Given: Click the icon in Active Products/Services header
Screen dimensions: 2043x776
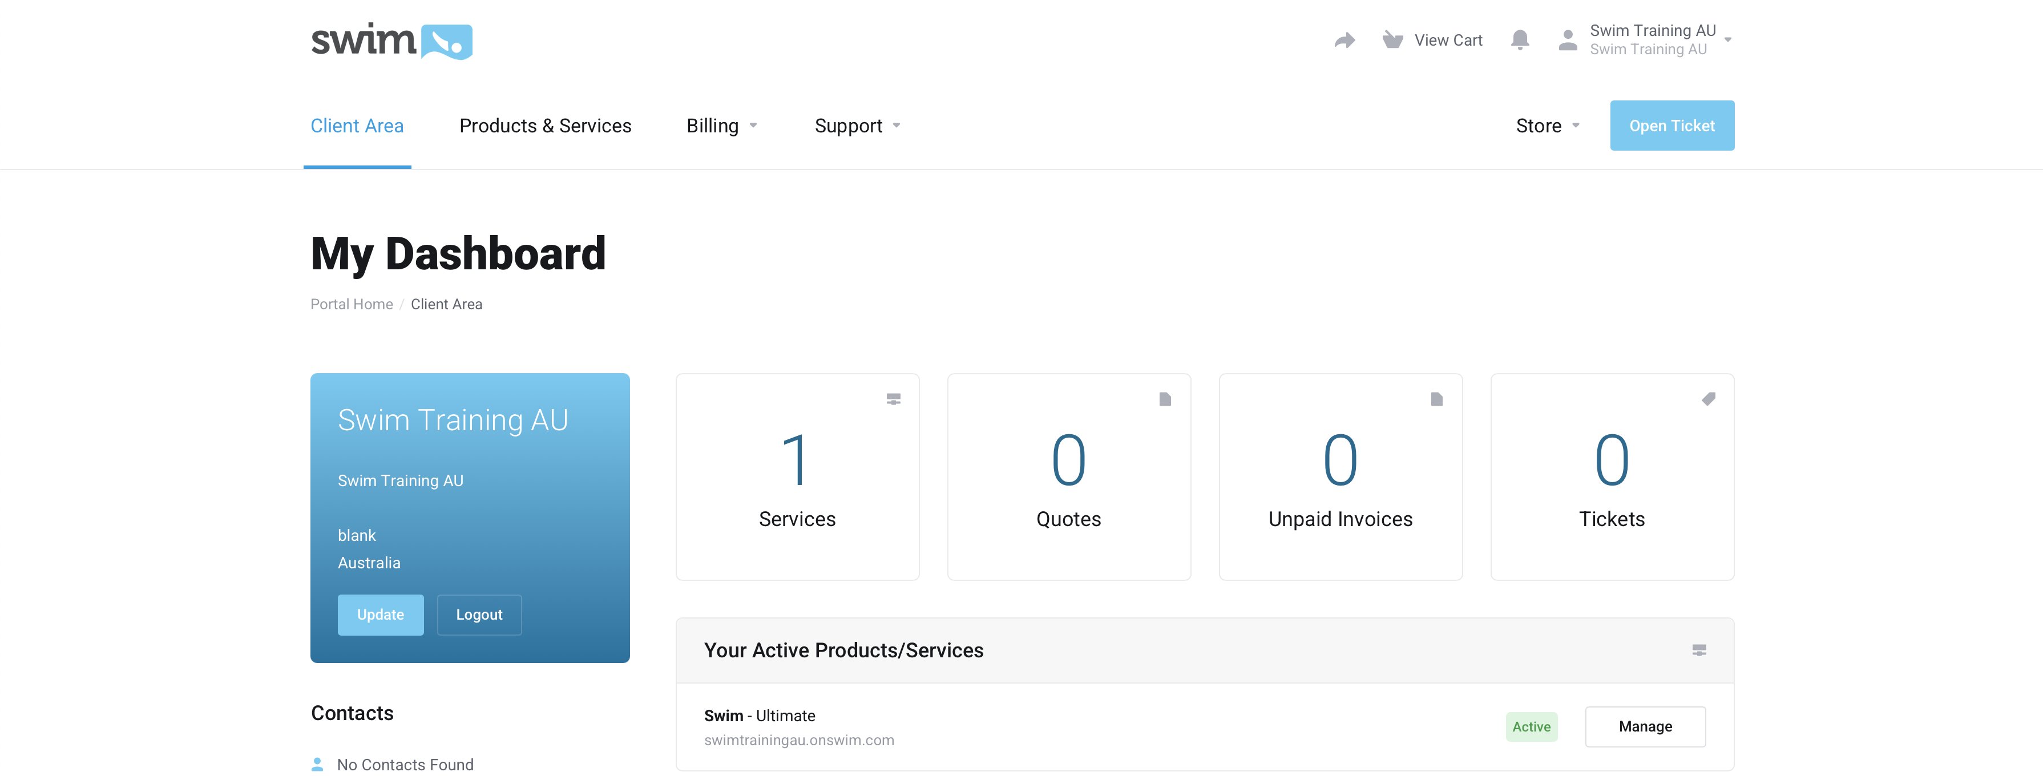Looking at the screenshot, I should pyautogui.click(x=1699, y=650).
